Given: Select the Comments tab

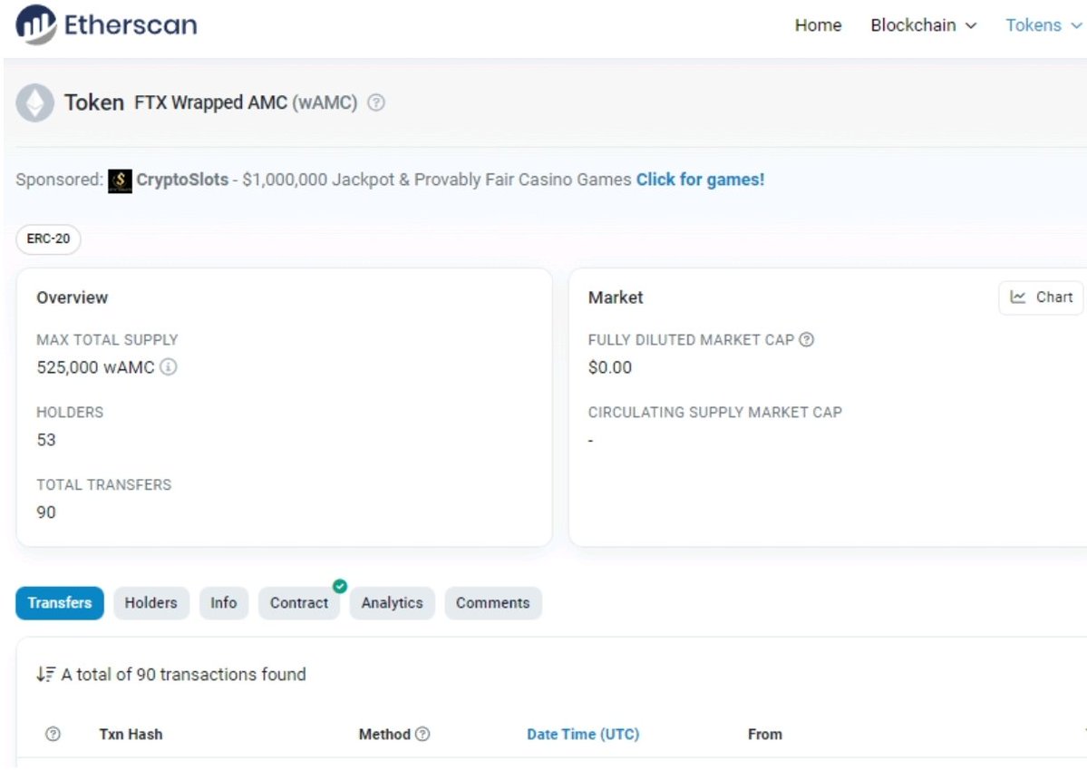Looking at the screenshot, I should (492, 603).
